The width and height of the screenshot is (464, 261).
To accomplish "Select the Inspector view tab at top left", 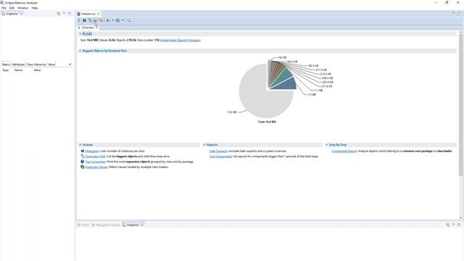I will (x=12, y=14).
